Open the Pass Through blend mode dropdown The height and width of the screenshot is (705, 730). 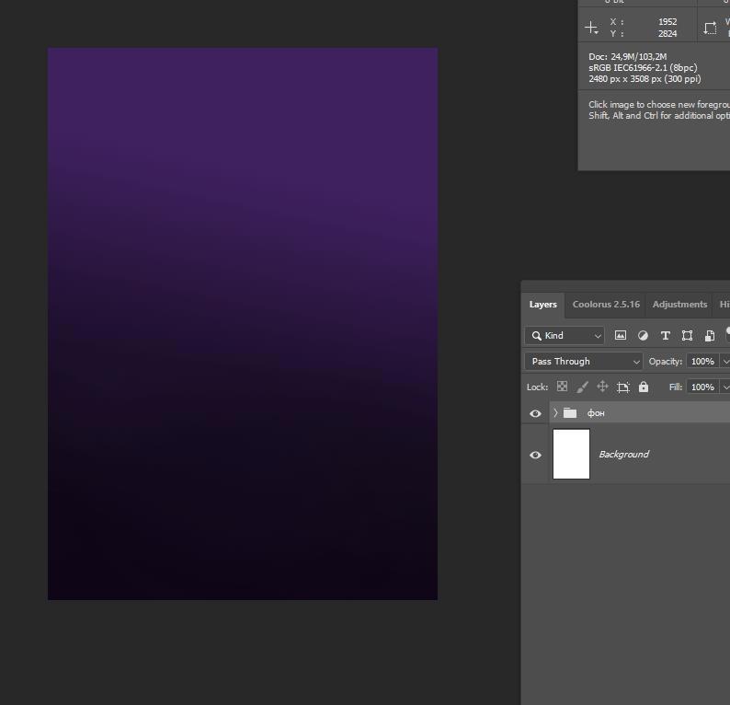coord(583,362)
